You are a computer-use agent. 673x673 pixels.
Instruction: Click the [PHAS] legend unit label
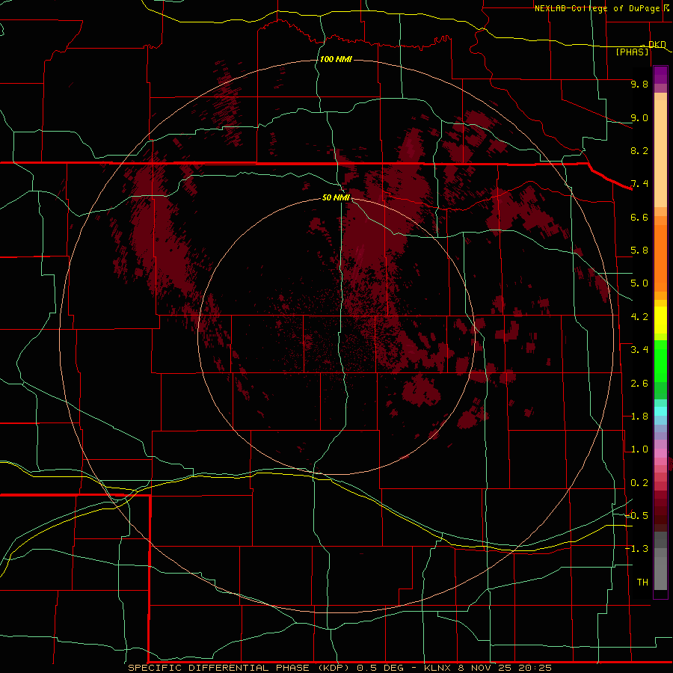(632, 52)
